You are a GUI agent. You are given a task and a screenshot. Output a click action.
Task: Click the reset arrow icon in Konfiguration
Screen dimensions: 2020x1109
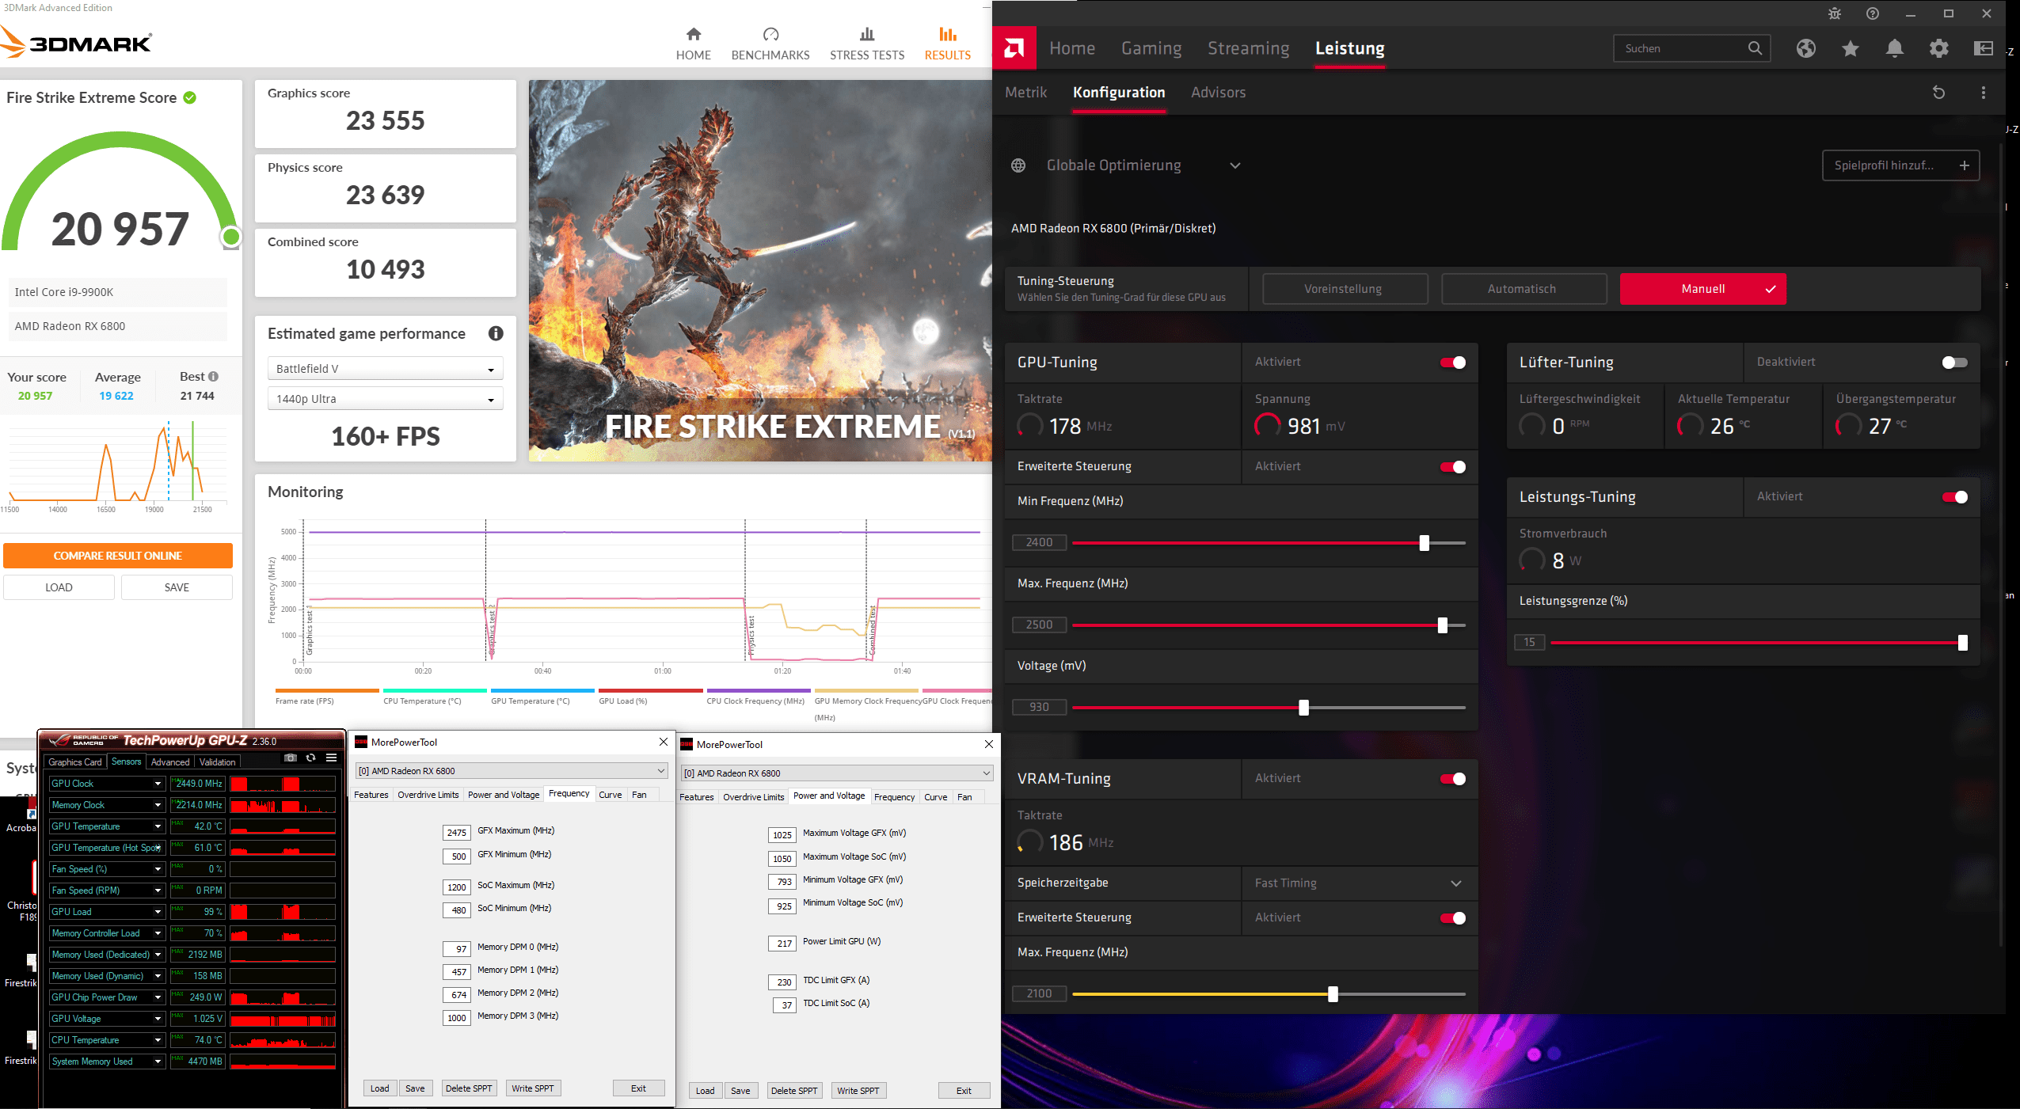pyautogui.click(x=1938, y=93)
